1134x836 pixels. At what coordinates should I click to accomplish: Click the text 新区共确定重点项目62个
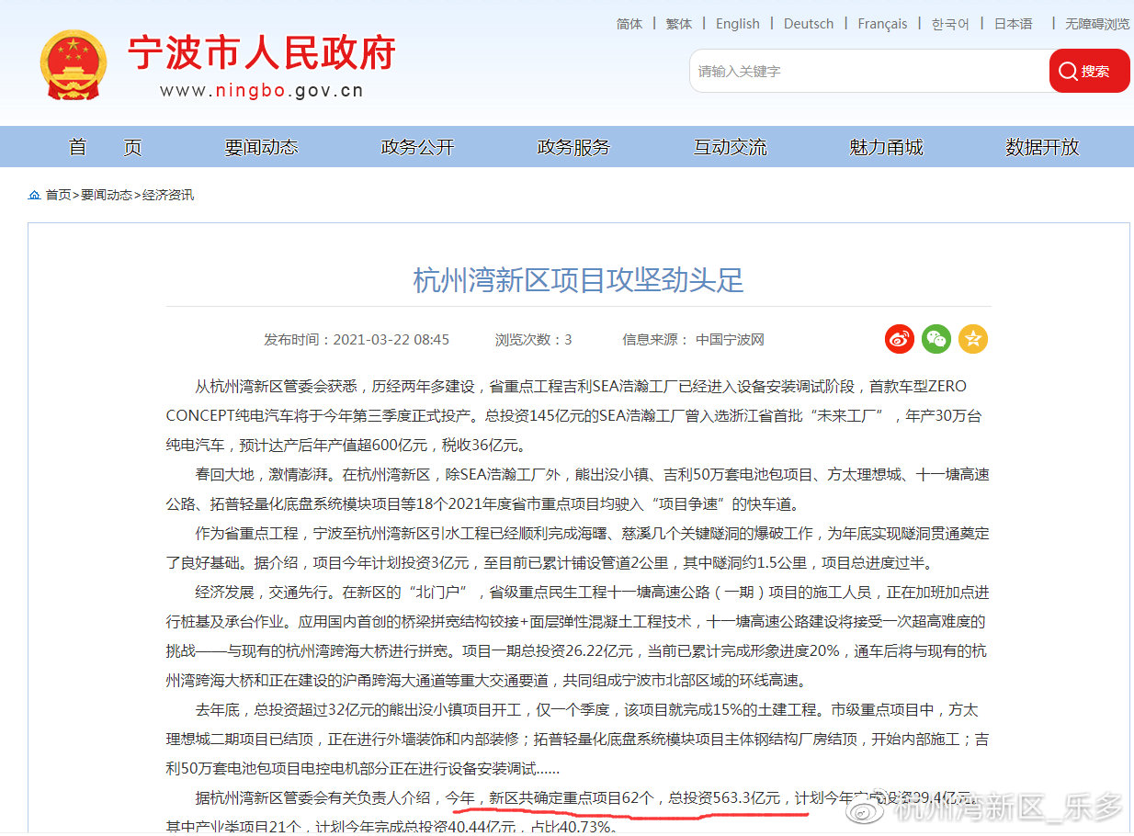coord(572,797)
